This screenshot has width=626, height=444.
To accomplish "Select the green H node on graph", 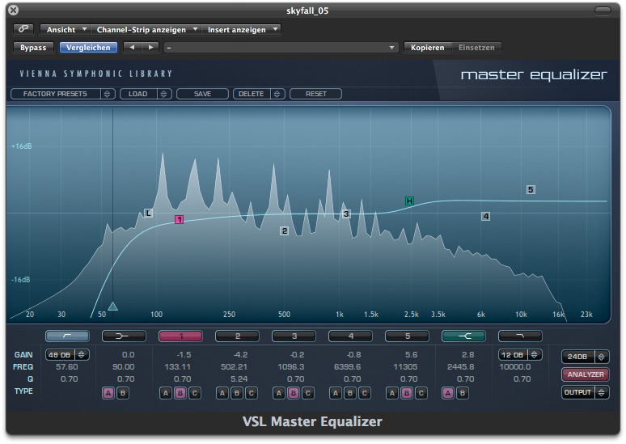I will (x=409, y=201).
